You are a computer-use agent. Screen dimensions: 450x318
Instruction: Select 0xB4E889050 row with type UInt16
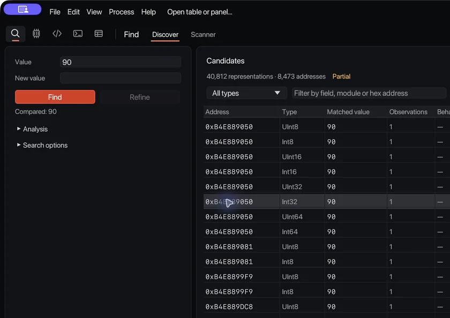[327, 156]
